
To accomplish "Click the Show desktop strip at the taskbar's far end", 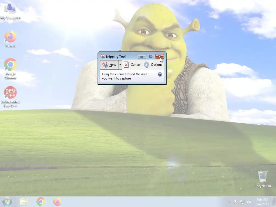I will pyautogui.click(x=274, y=202).
